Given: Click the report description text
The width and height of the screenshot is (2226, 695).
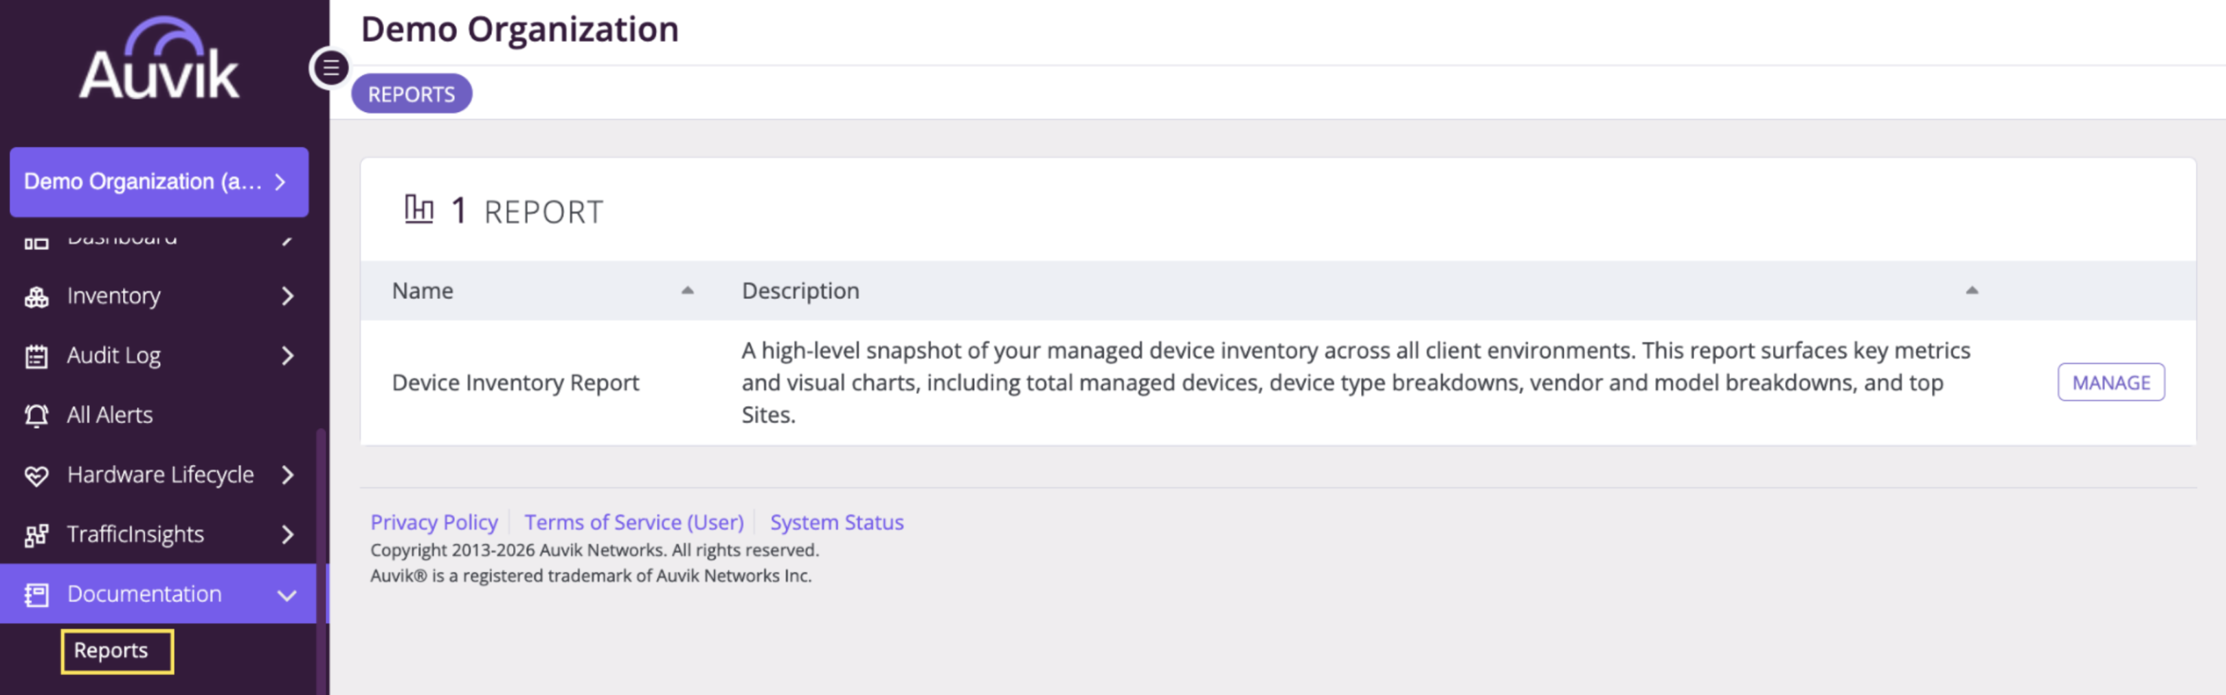Looking at the screenshot, I should pyautogui.click(x=1355, y=383).
